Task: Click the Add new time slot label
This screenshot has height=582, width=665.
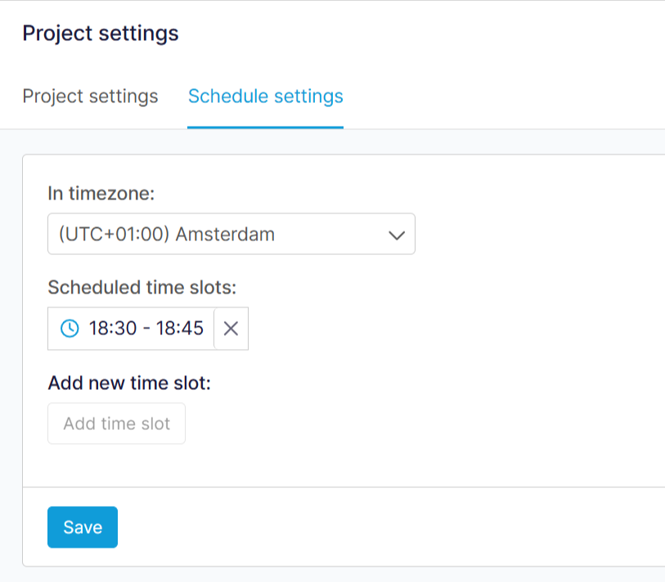Action: point(129,383)
